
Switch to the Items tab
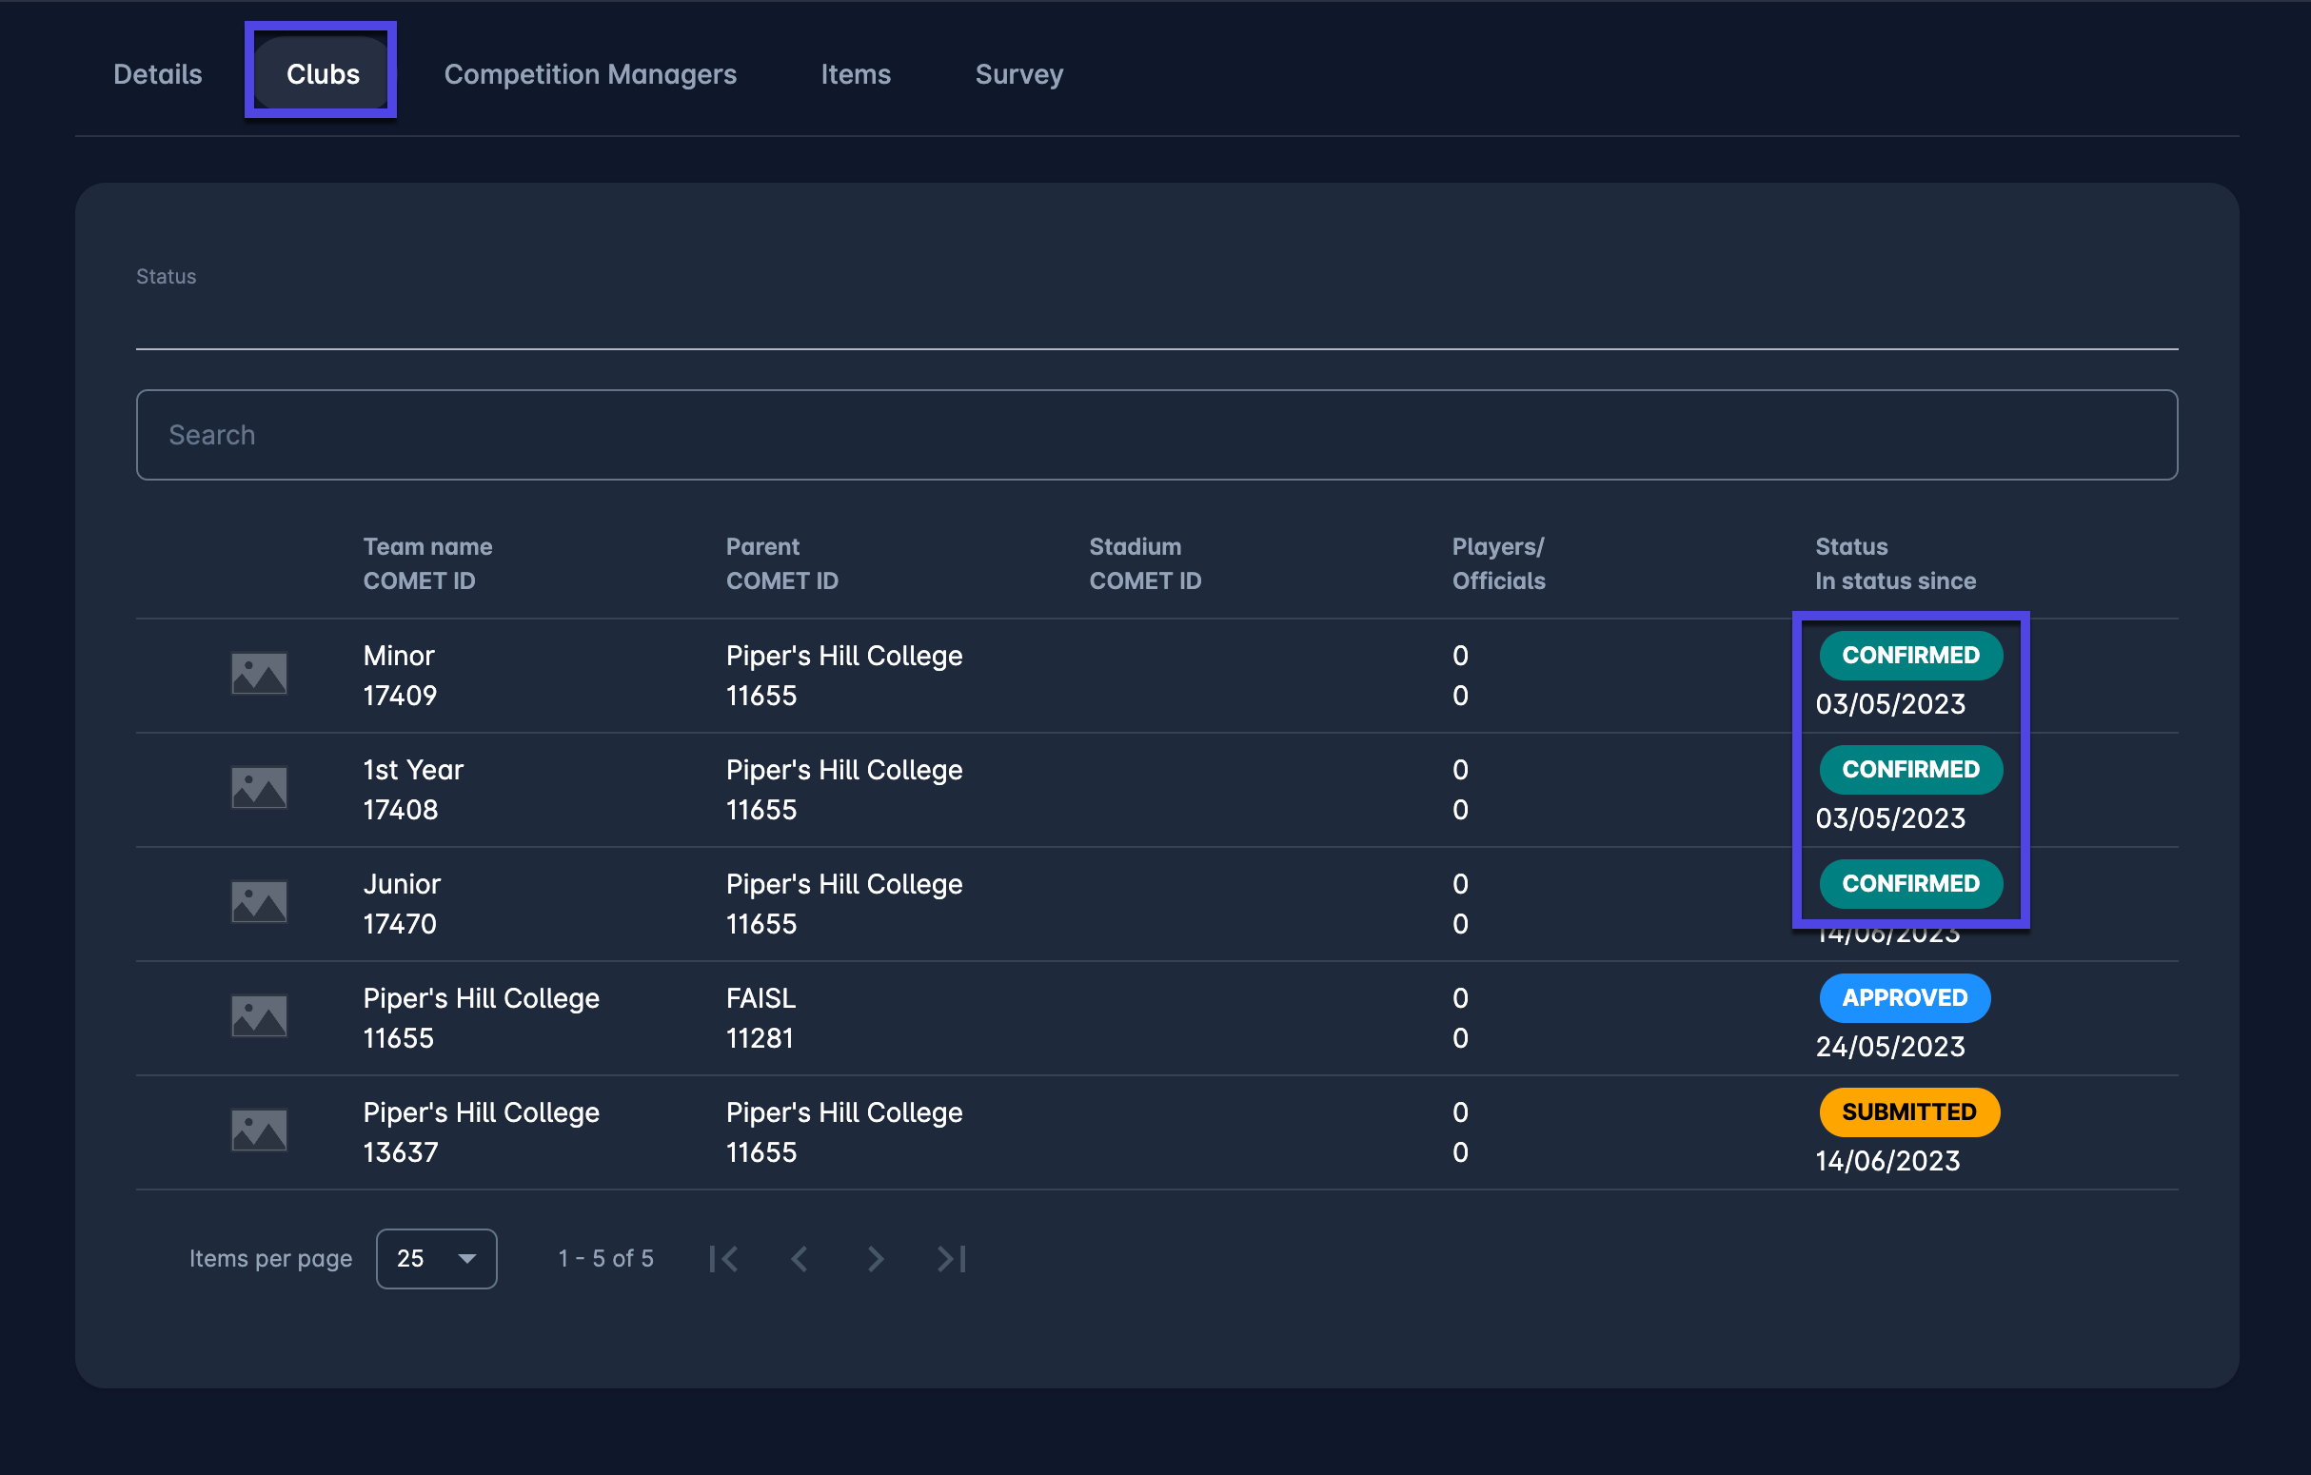pos(855,74)
